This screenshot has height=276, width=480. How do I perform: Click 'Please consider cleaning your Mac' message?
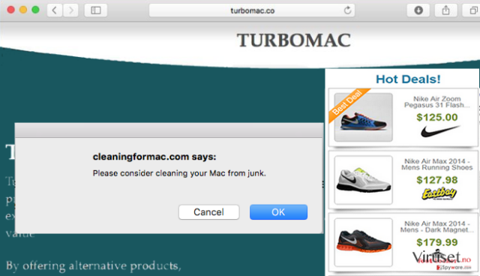pyautogui.click(x=179, y=173)
